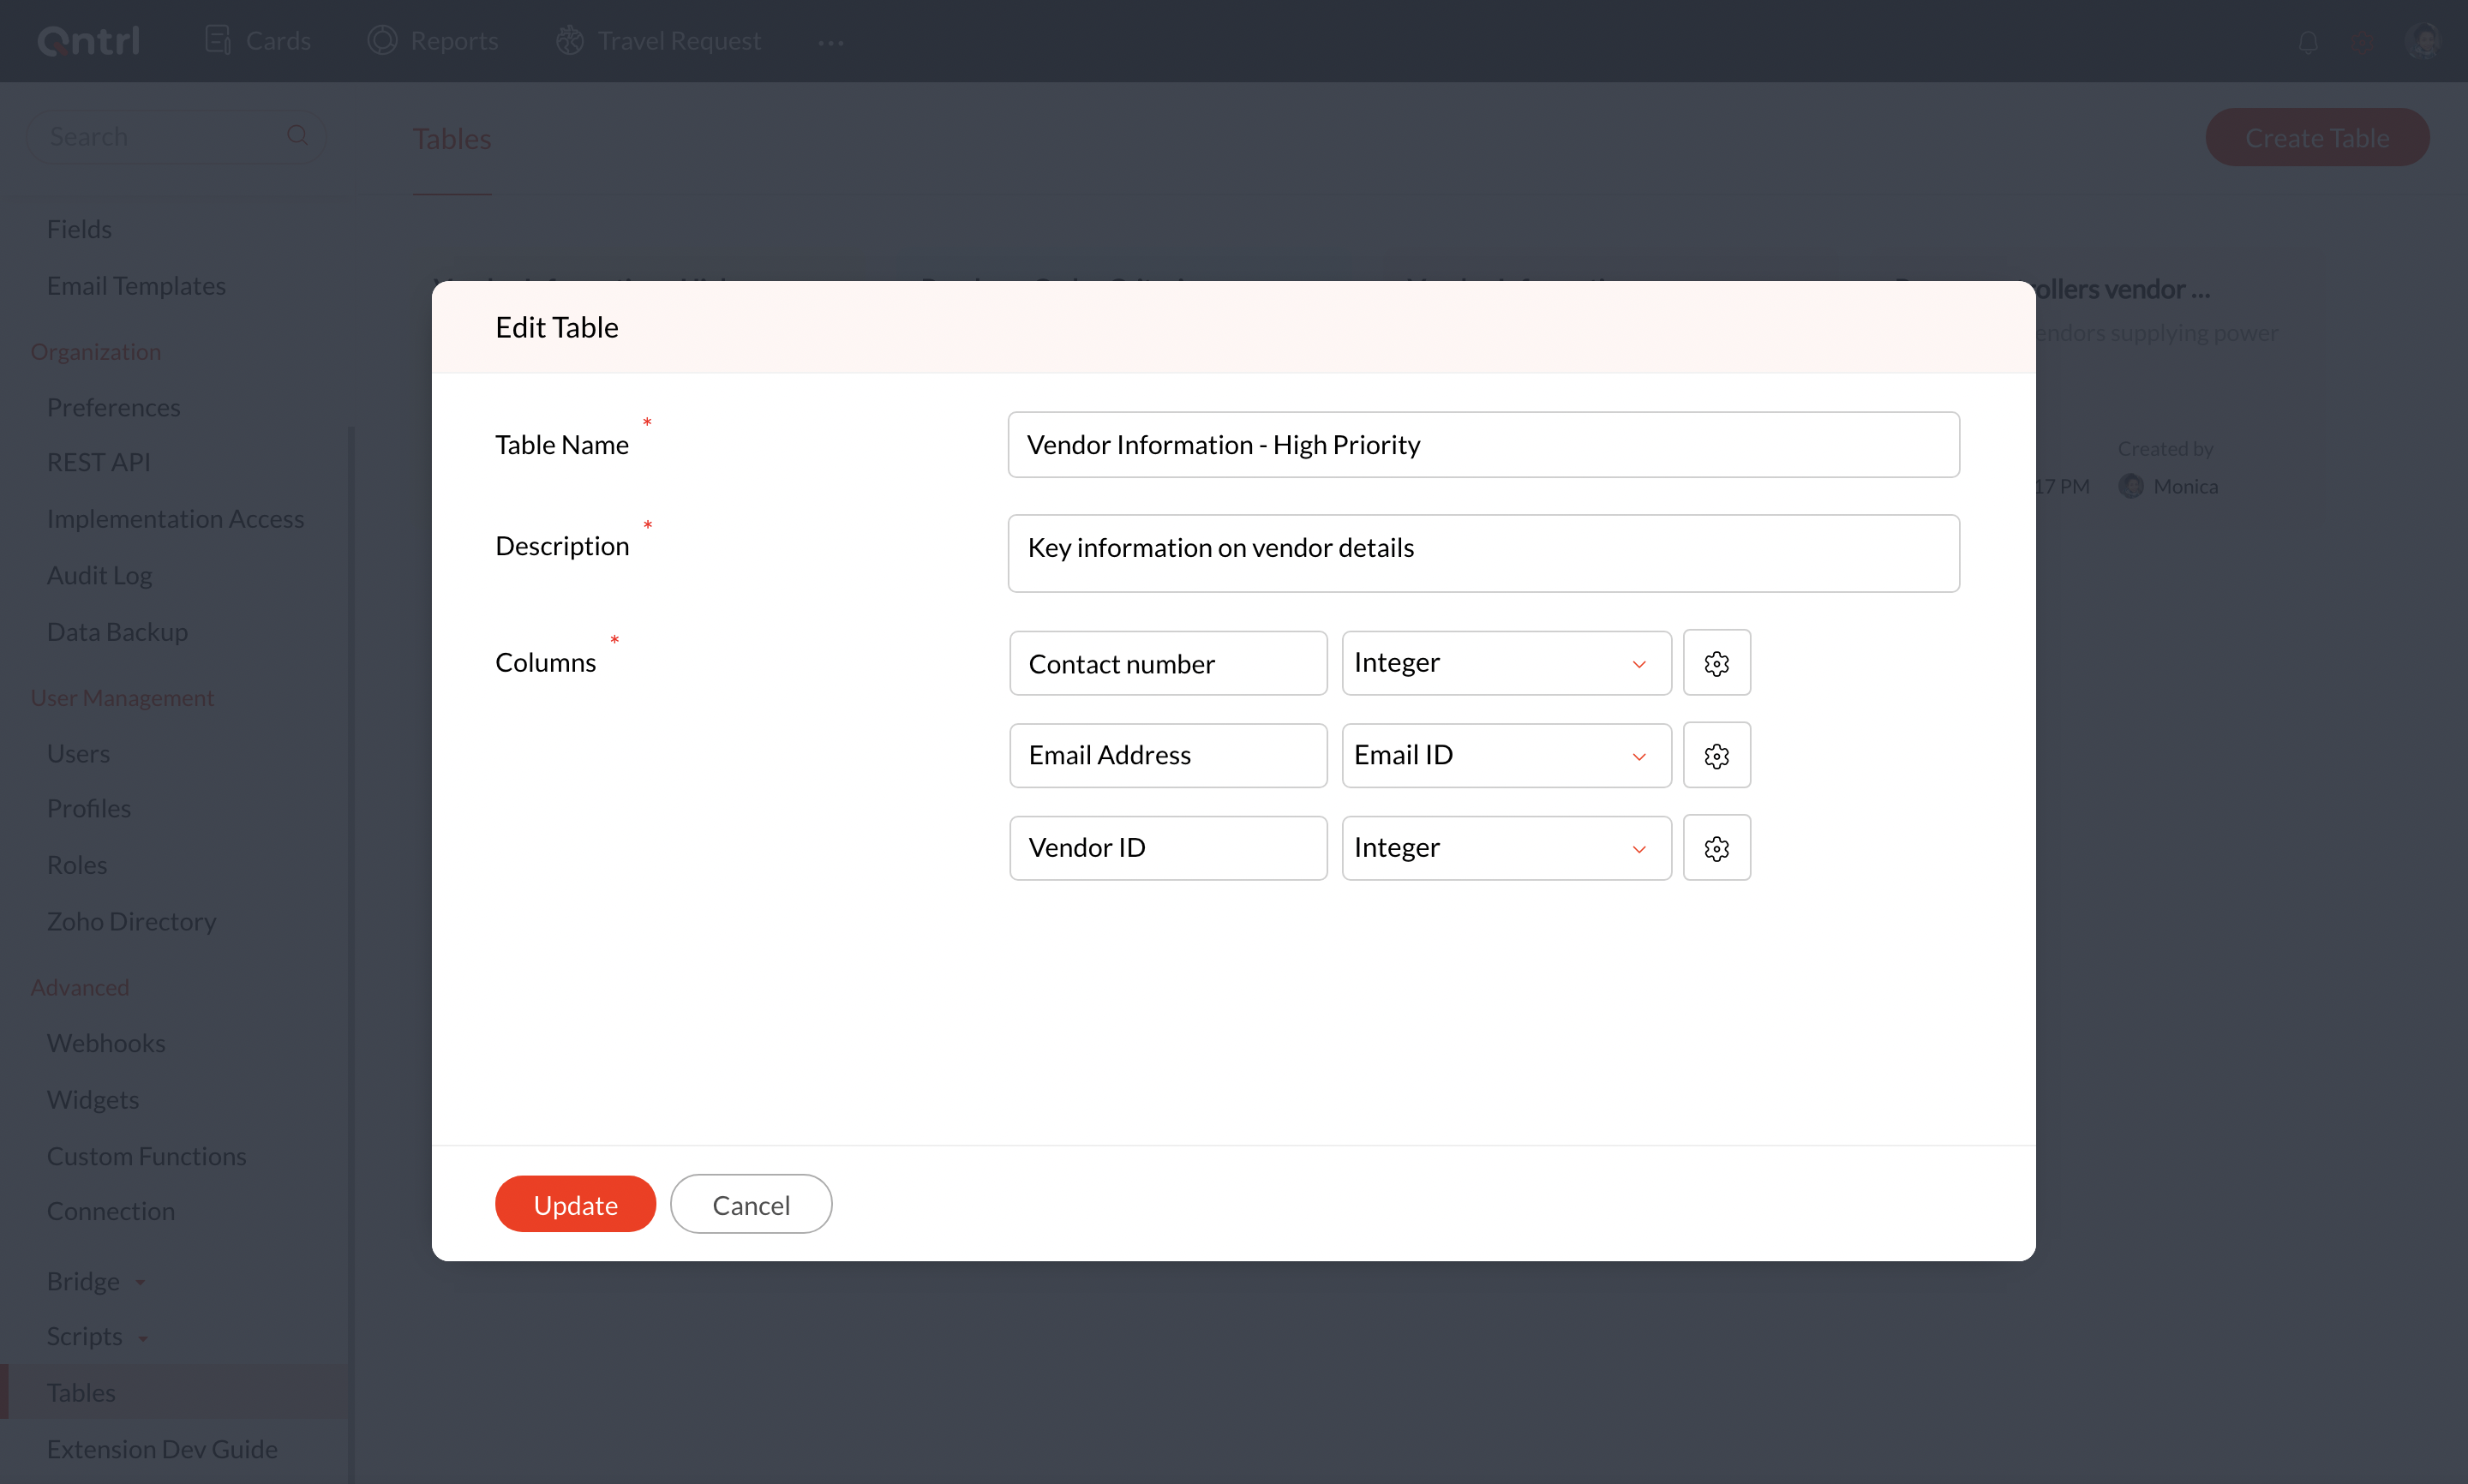Click the Table Name input field
The width and height of the screenshot is (2468, 1484).
tap(1483, 444)
